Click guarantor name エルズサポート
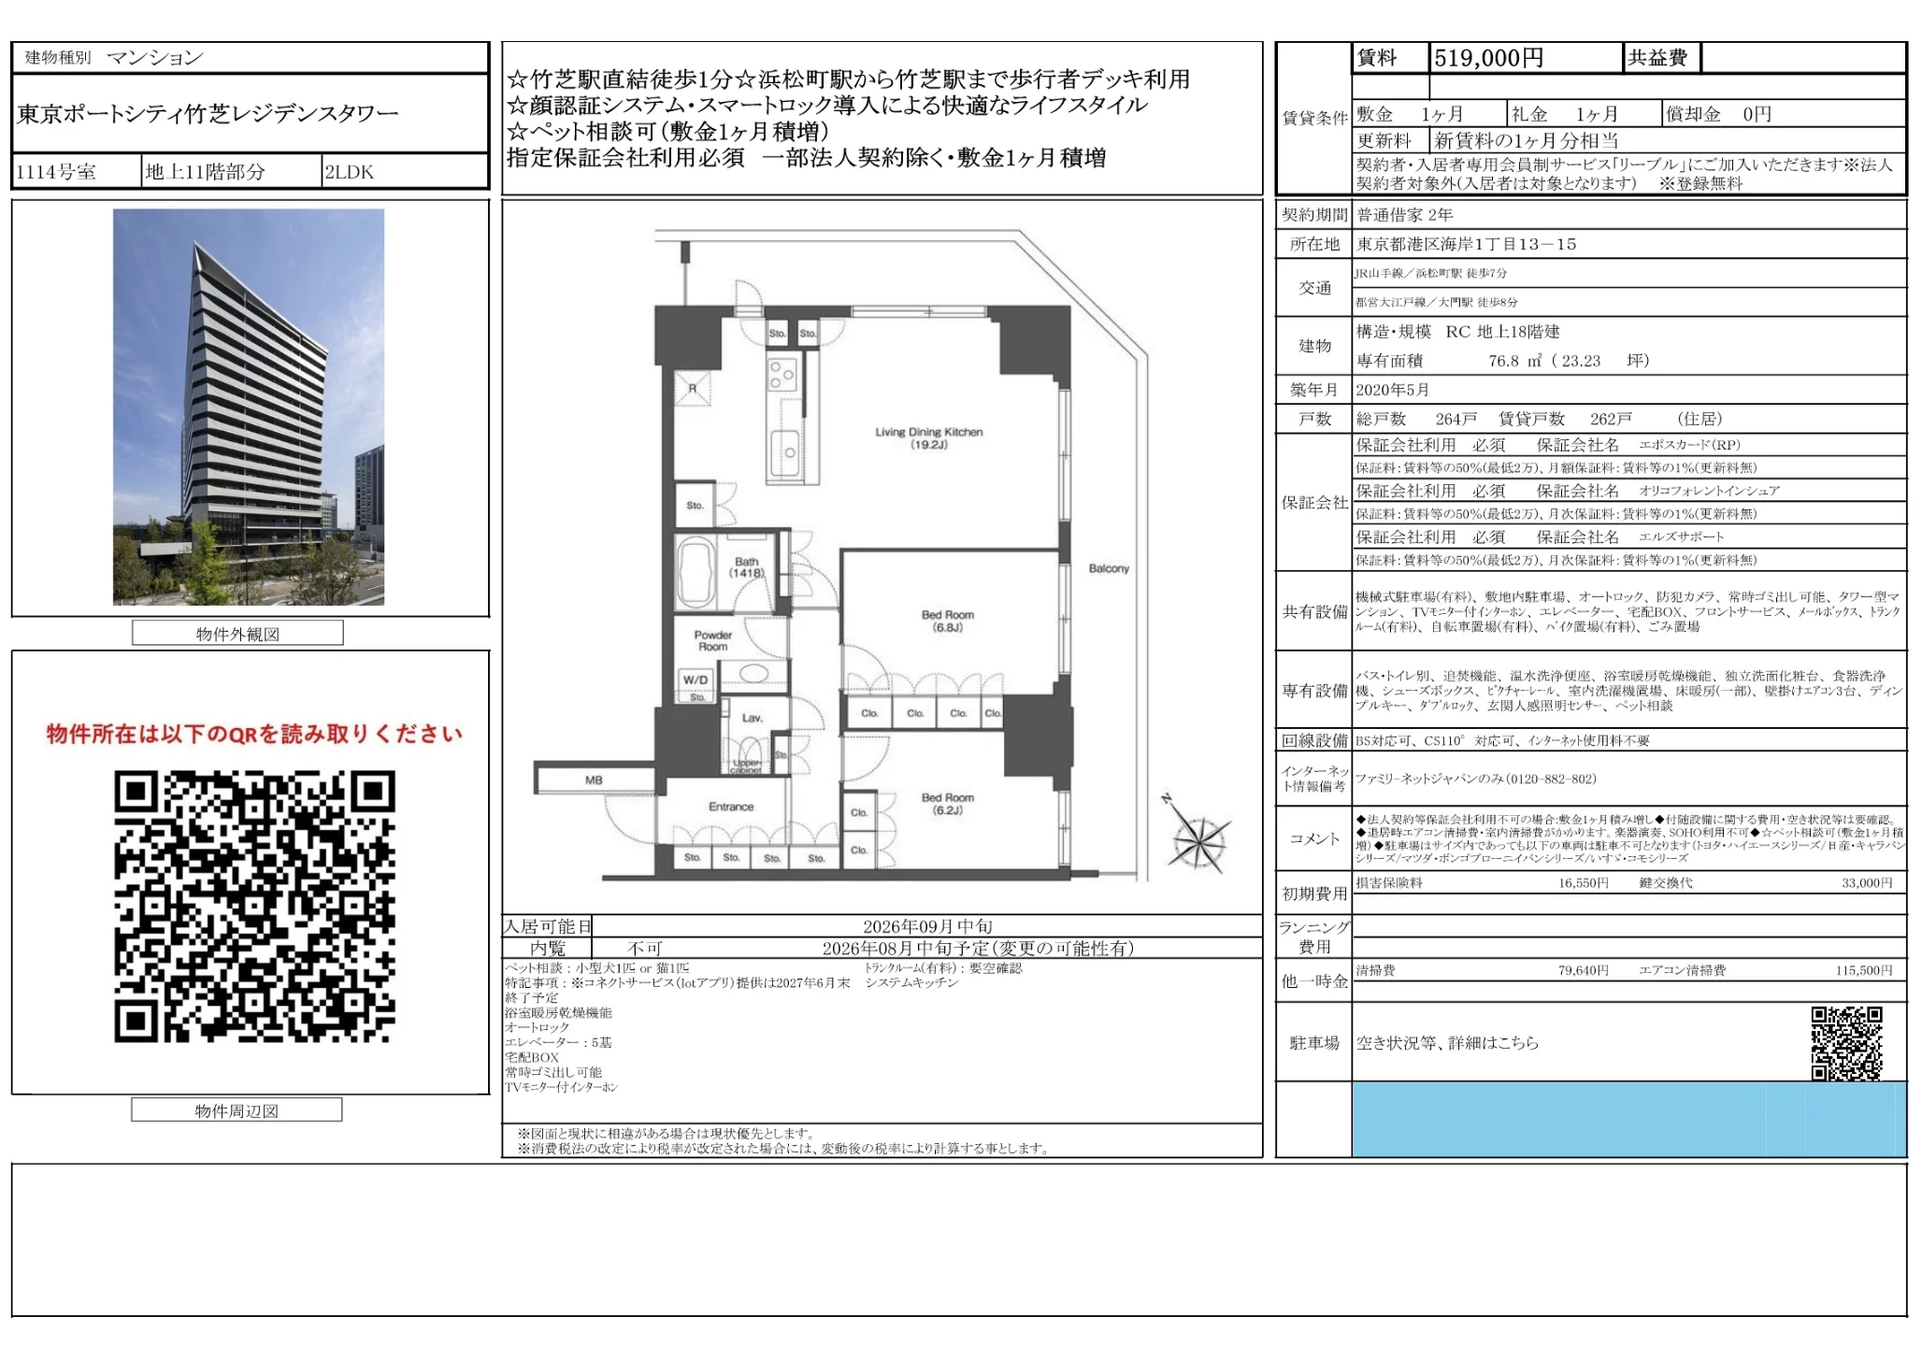 click(x=1681, y=536)
